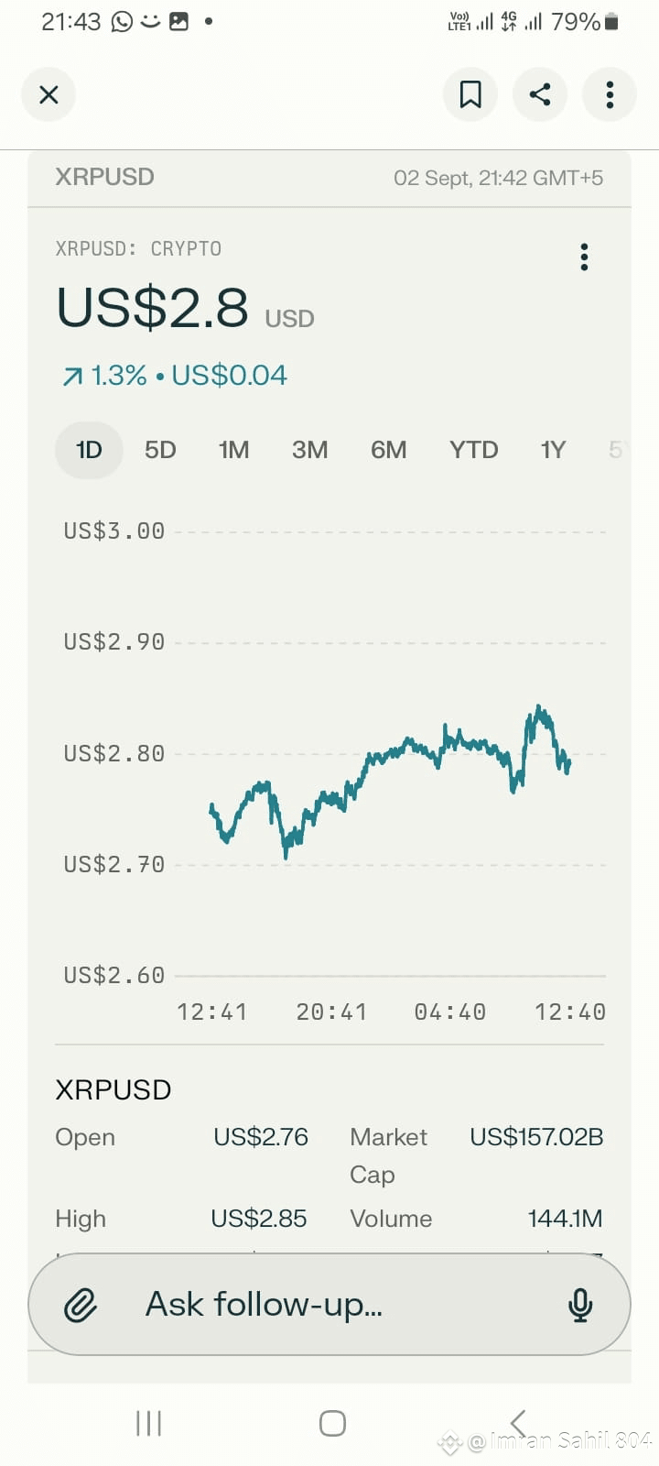Tap the paperclip attachment icon
This screenshot has width=659, height=1466.
(x=81, y=1304)
